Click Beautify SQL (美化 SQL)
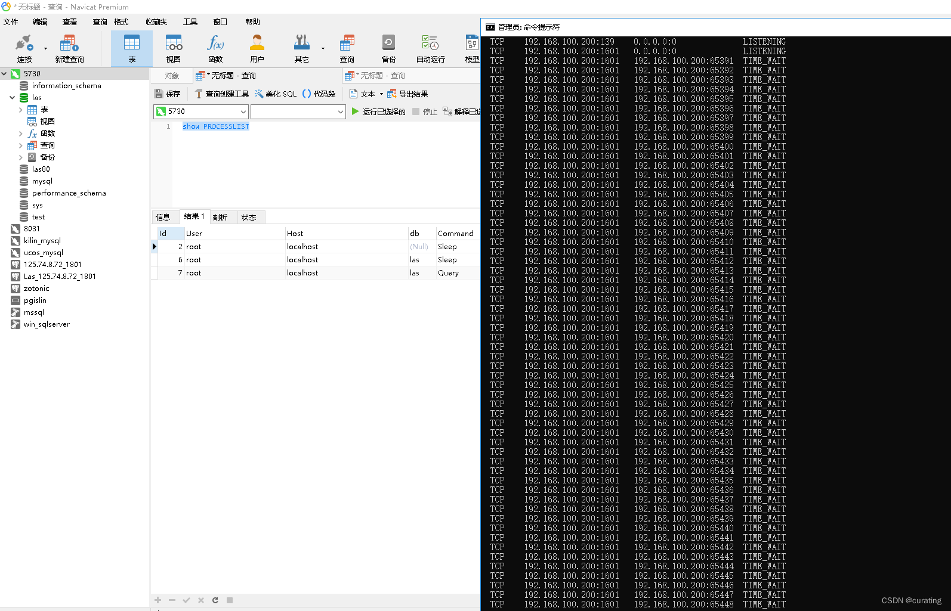 276,94
